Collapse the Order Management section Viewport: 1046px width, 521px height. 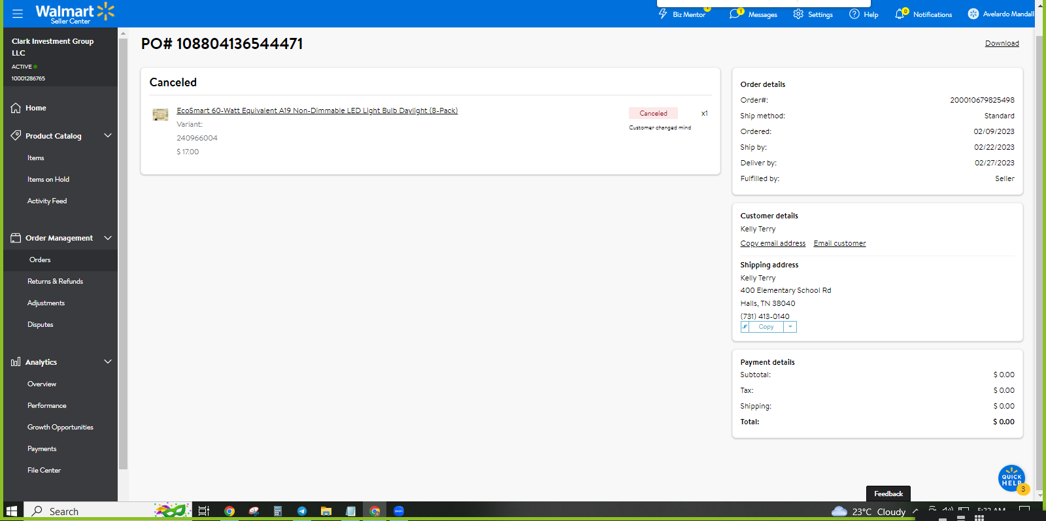click(x=108, y=238)
